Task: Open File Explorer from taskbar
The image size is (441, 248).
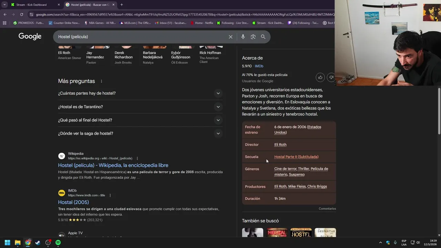Action: coord(18,242)
